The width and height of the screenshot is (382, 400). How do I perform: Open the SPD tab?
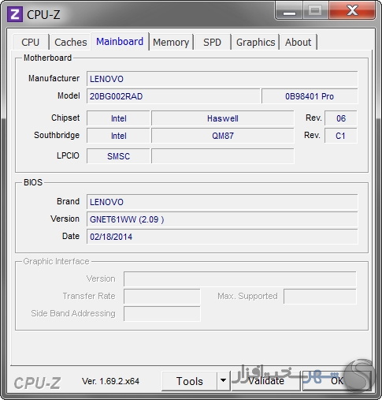[212, 42]
